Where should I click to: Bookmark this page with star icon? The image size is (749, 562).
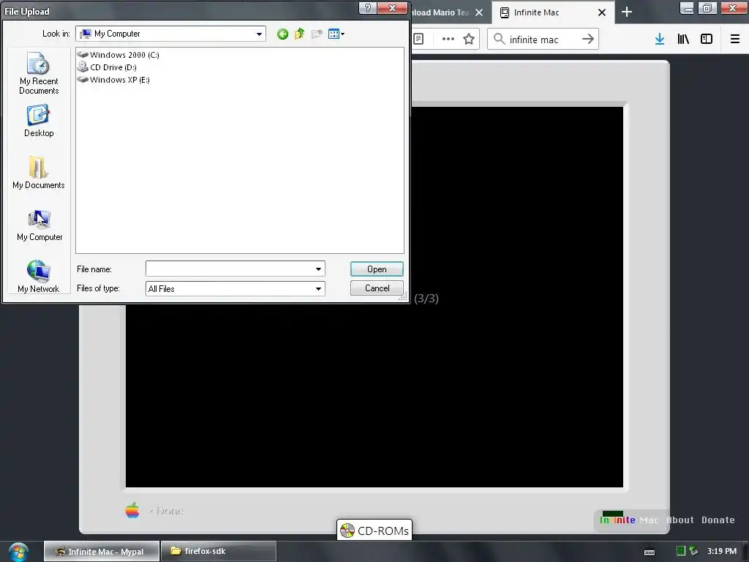click(x=469, y=39)
